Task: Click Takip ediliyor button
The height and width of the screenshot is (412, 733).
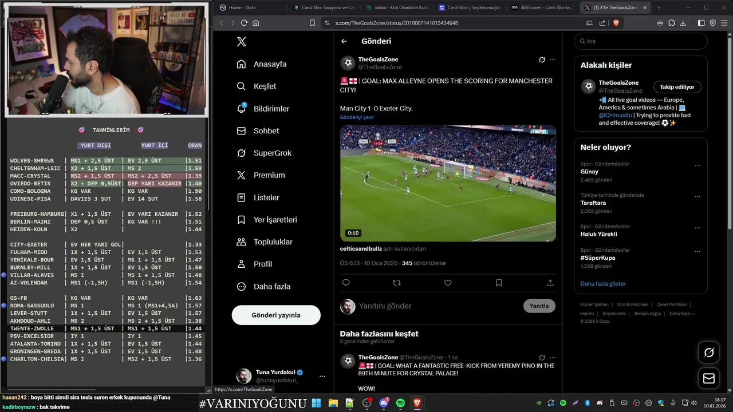Action: (x=677, y=87)
